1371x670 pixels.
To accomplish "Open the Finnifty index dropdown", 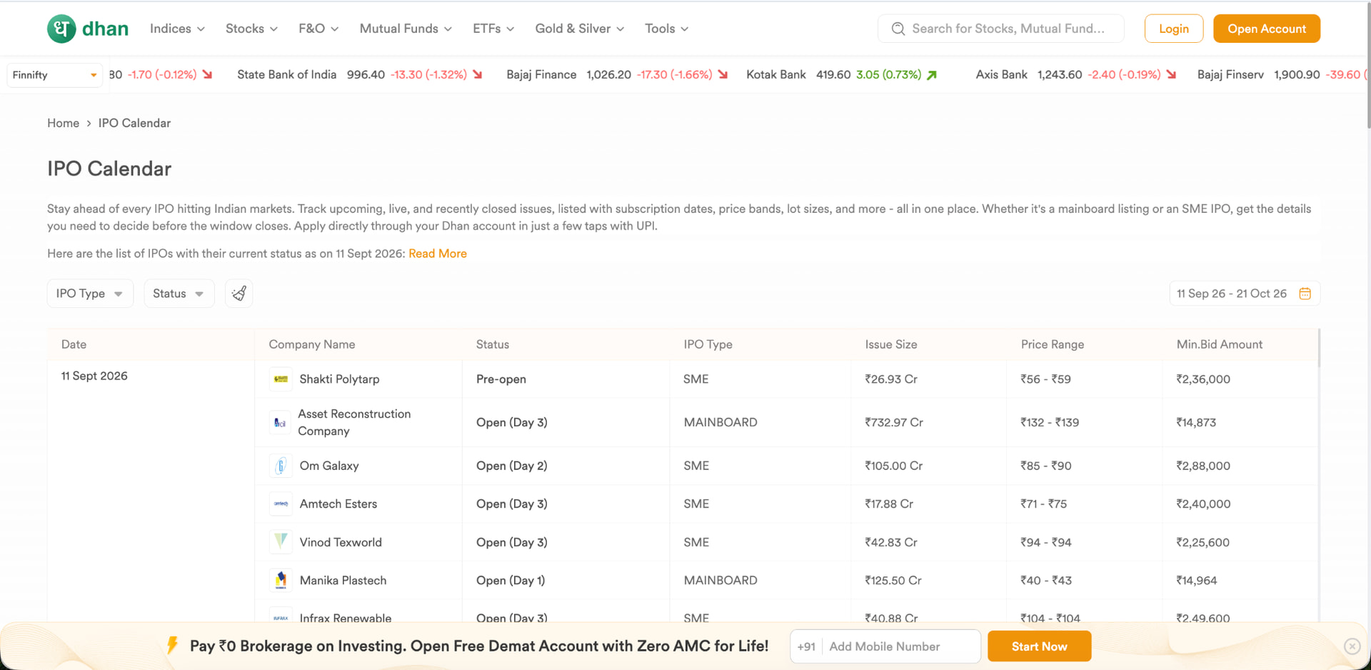I will pyautogui.click(x=54, y=75).
